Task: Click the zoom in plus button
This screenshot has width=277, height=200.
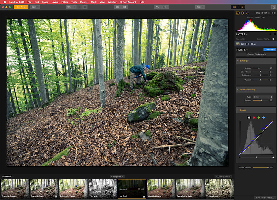Action: coord(85,7)
